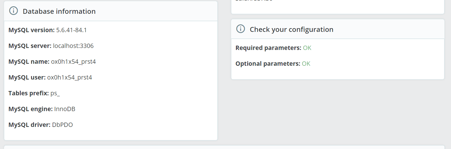This screenshot has height=149, width=451.
Task: Click the database name value beside MySQL name
Action: tap(73, 62)
